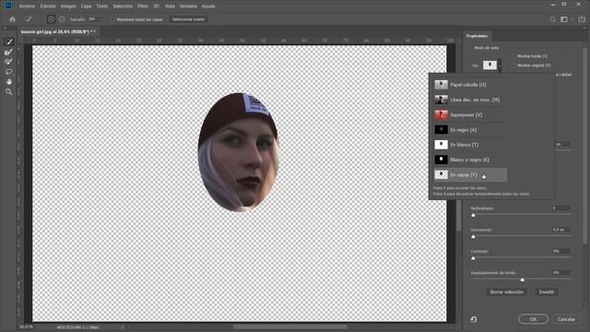
Task: Open the Ventana menu
Action: [x=188, y=6]
